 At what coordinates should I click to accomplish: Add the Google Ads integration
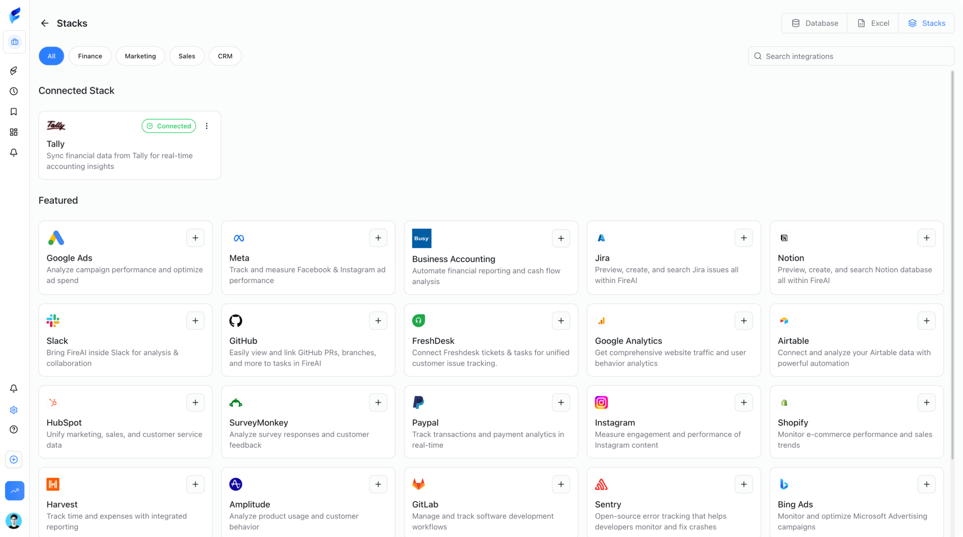[x=195, y=238]
